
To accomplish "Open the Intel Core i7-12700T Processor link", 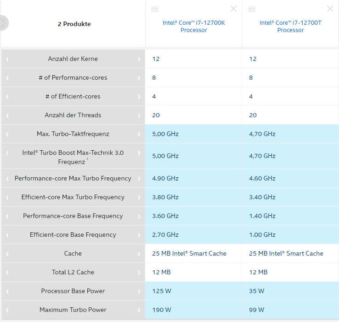I will pos(290,26).
